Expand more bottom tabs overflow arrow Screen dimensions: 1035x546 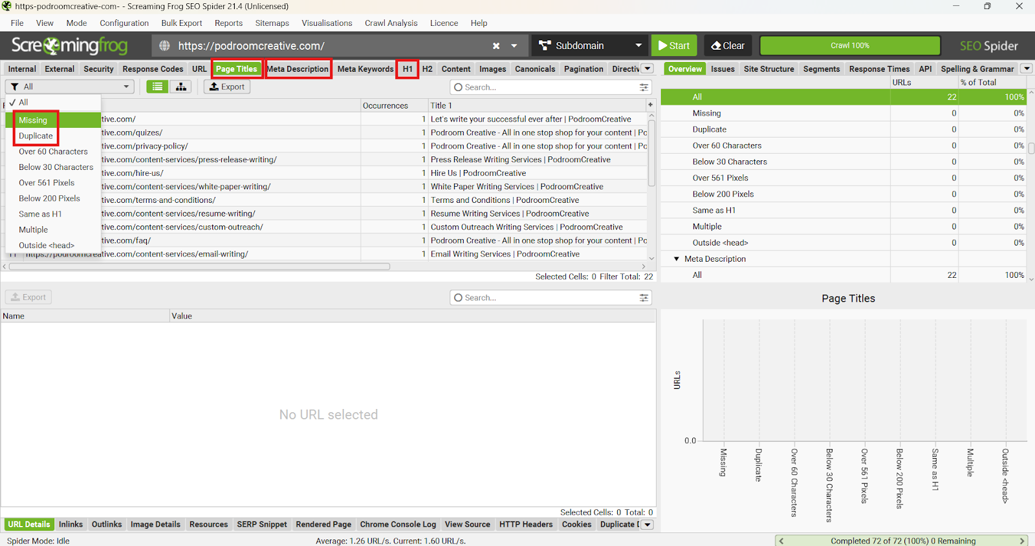click(648, 525)
